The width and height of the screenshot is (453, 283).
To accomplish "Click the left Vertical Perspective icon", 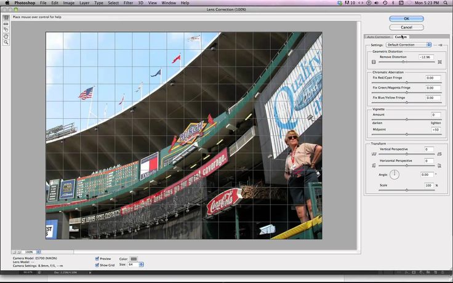I will tap(374, 154).
